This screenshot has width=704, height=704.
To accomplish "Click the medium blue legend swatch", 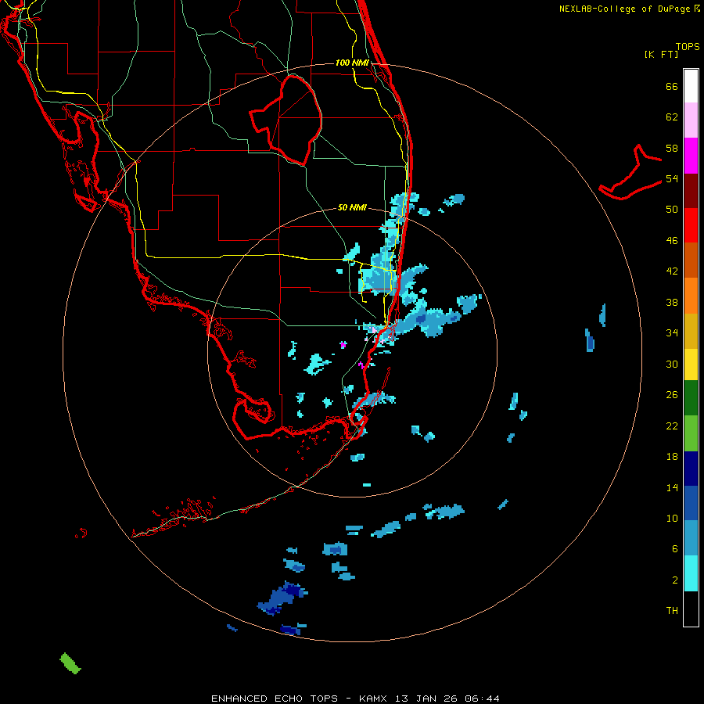I will point(691,503).
